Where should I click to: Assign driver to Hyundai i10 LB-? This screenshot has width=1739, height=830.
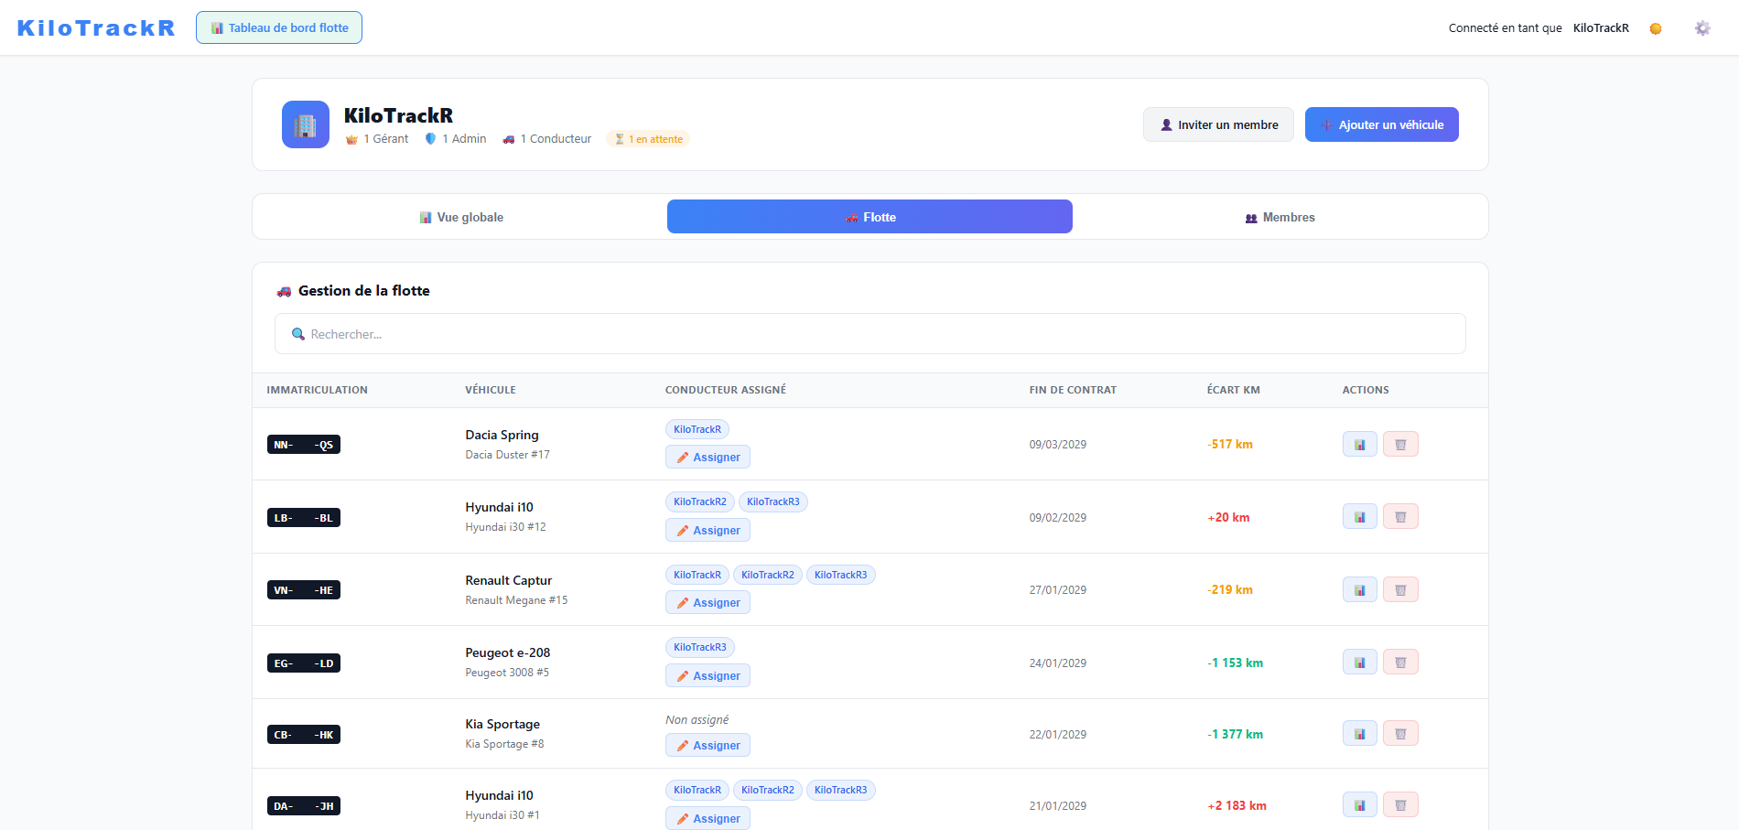[707, 530]
